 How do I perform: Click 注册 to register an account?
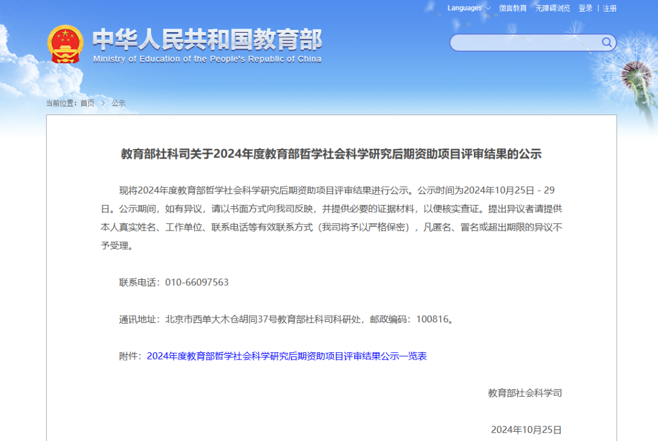coord(610,8)
